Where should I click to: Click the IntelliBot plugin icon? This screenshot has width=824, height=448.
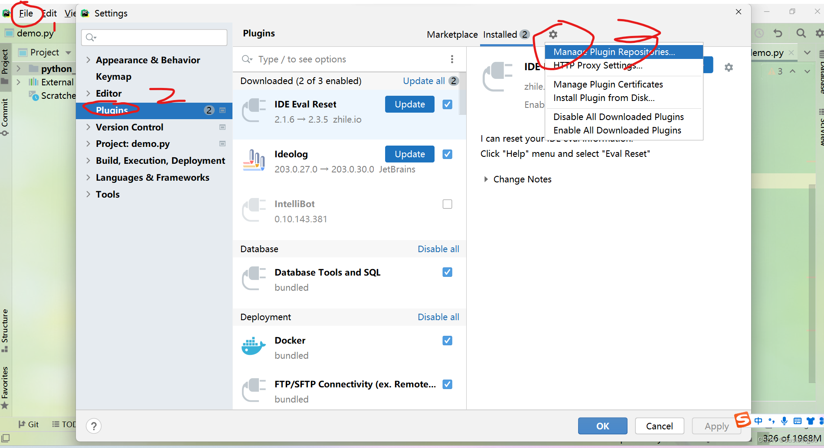pos(254,210)
